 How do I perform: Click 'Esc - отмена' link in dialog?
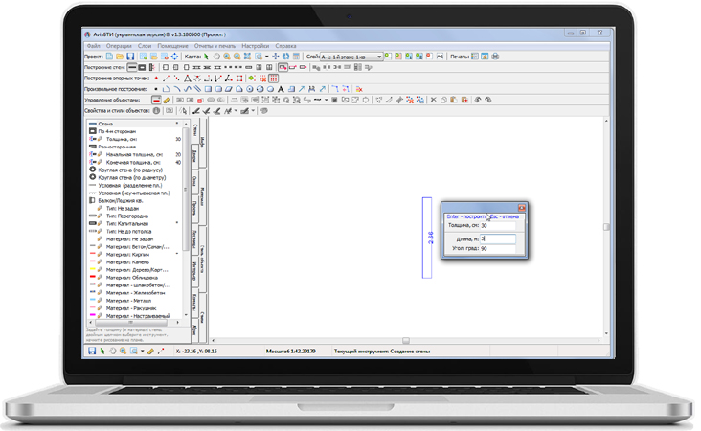(x=506, y=216)
